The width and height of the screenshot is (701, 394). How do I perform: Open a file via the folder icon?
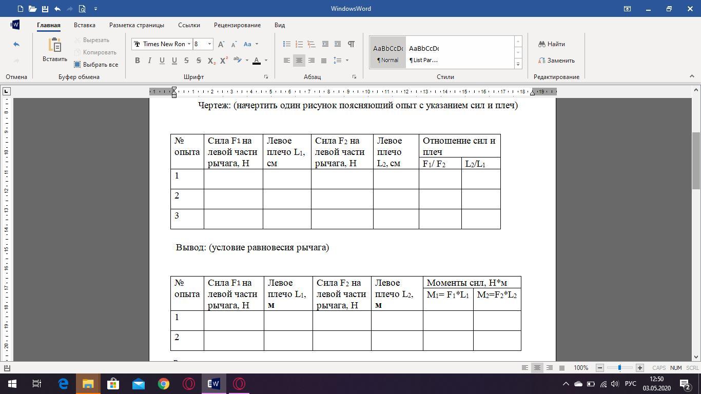32,9
